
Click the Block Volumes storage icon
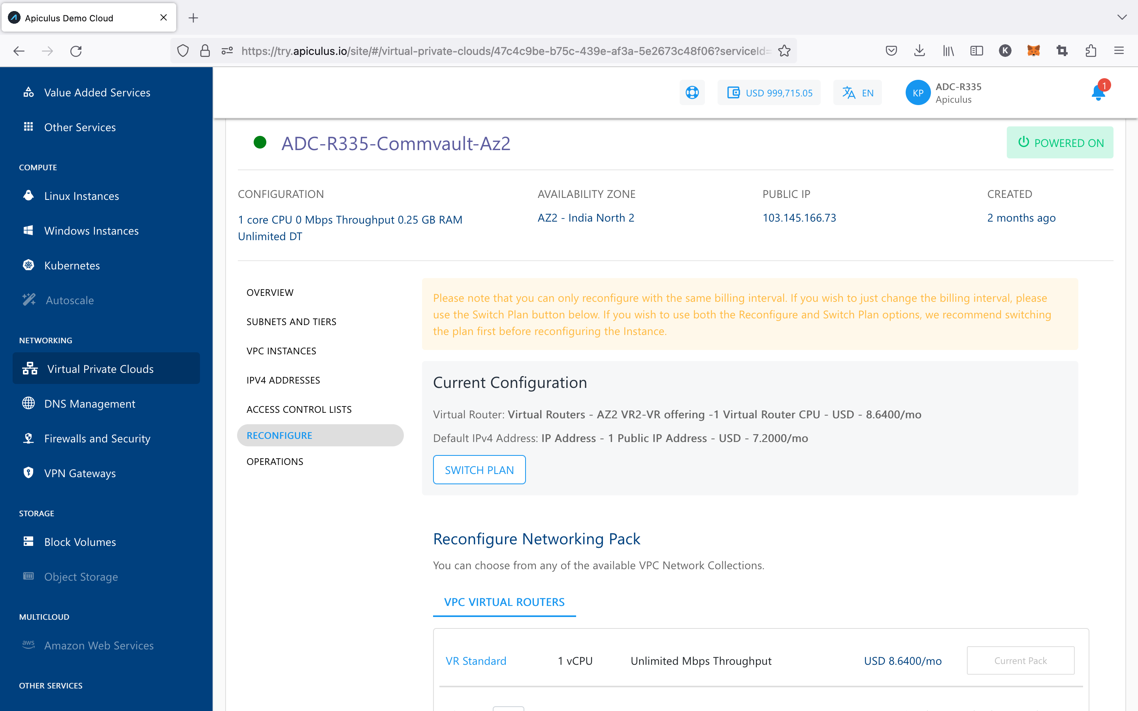pos(29,541)
